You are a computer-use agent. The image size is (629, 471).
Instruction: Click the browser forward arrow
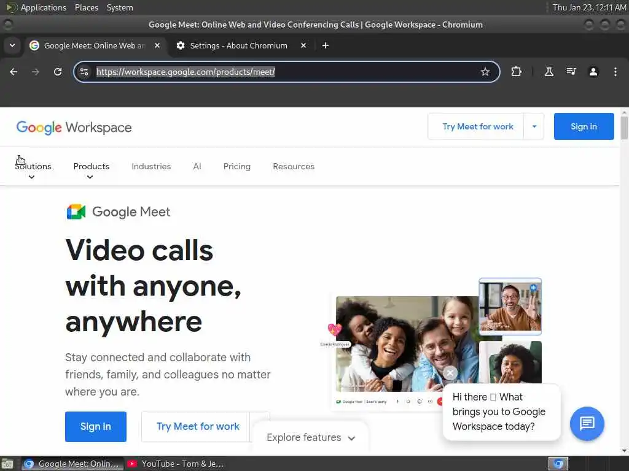[x=36, y=72]
